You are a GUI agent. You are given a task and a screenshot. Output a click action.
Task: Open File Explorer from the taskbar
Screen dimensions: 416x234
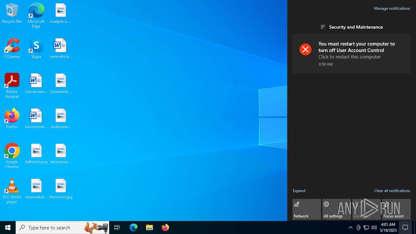[x=149, y=227]
